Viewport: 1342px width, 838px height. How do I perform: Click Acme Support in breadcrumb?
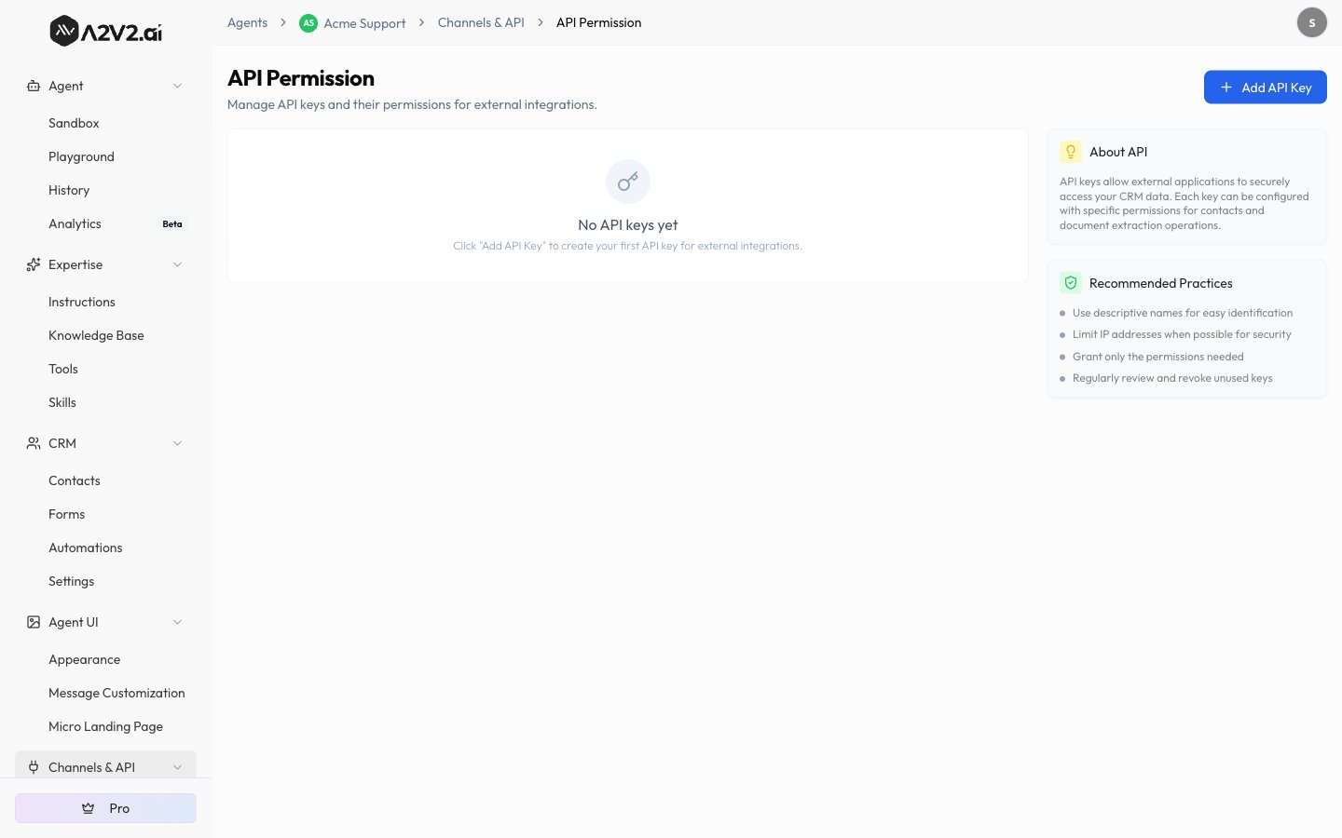[x=364, y=23]
